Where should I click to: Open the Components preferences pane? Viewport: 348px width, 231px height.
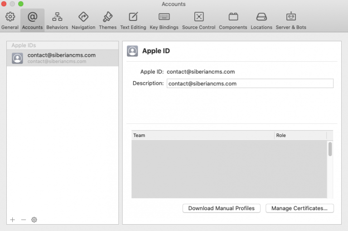tap(233, 20)
